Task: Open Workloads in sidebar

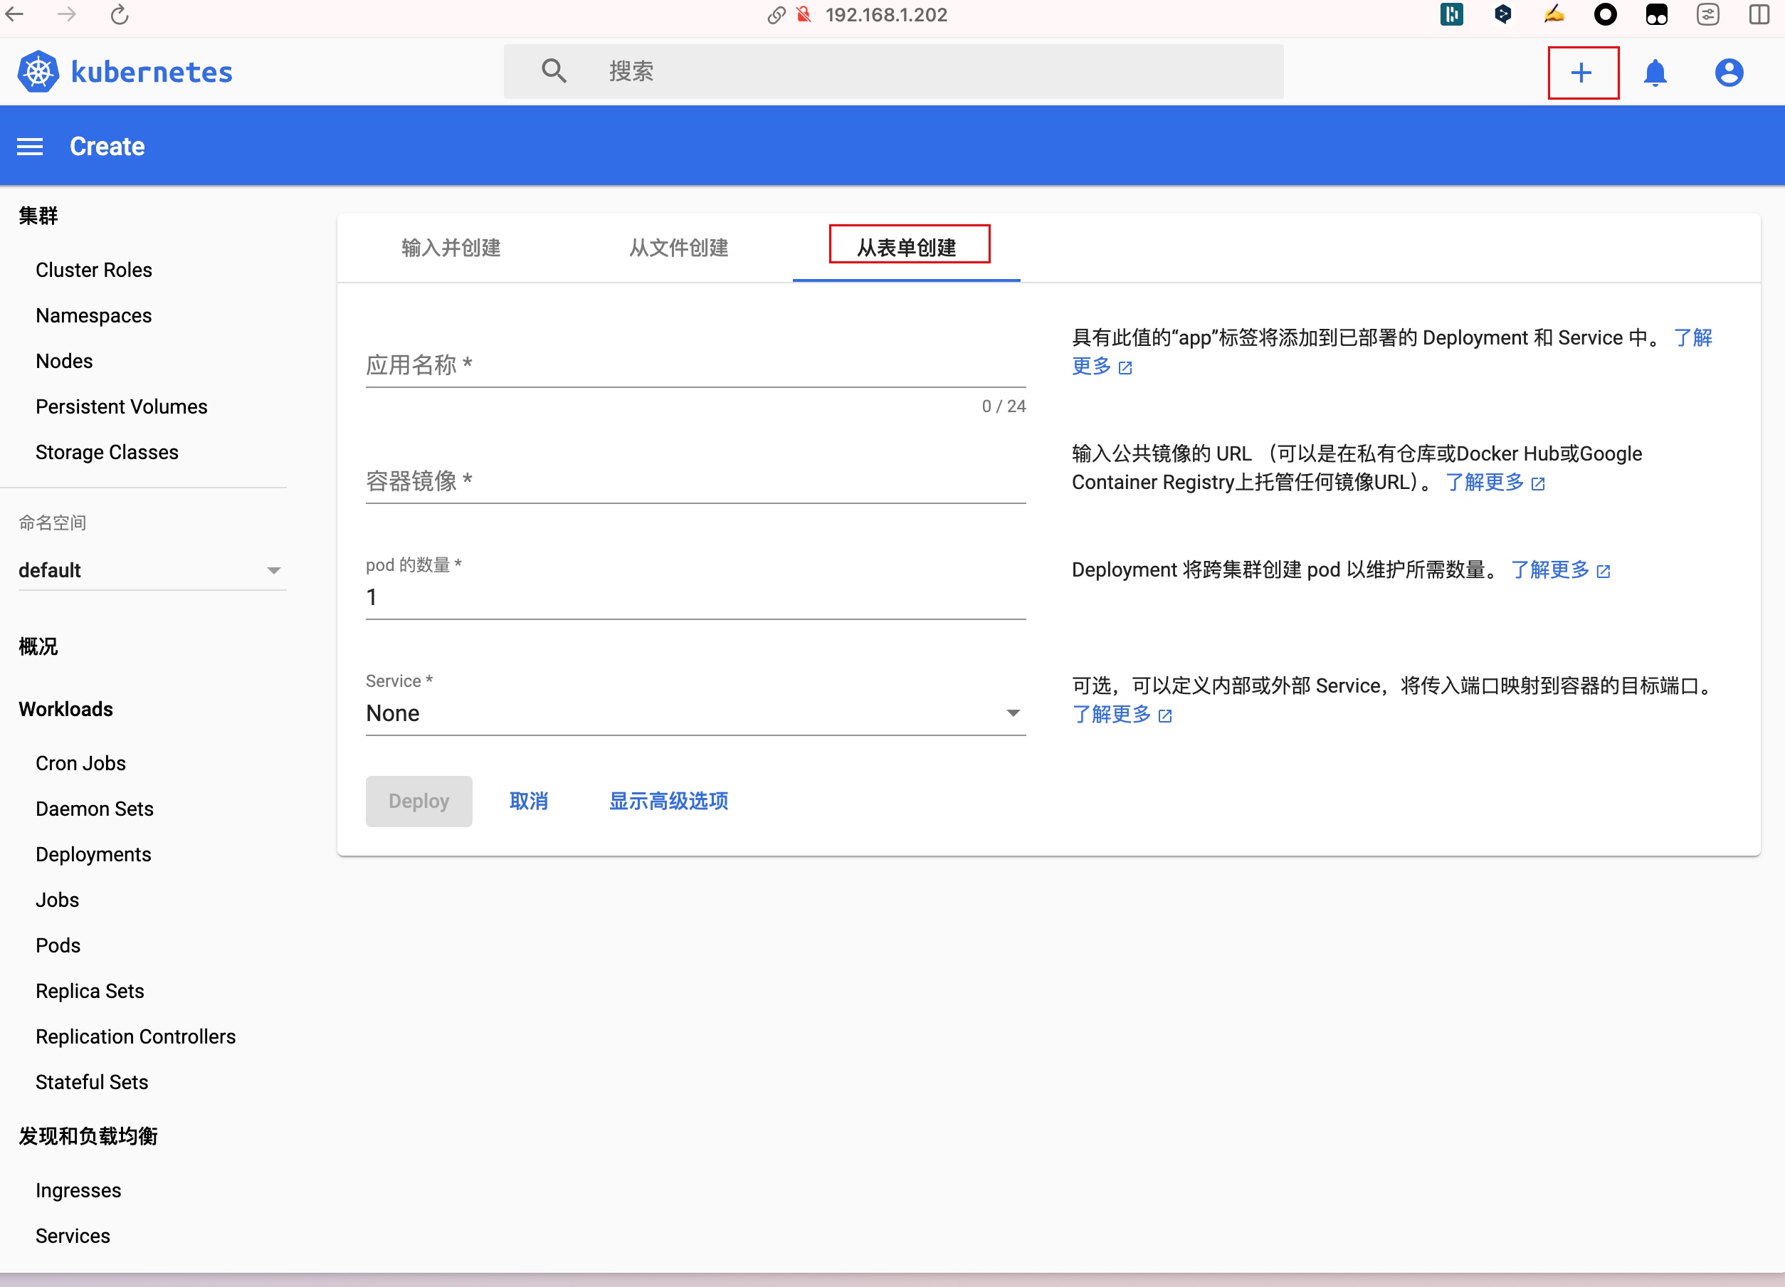Action: 66,709
